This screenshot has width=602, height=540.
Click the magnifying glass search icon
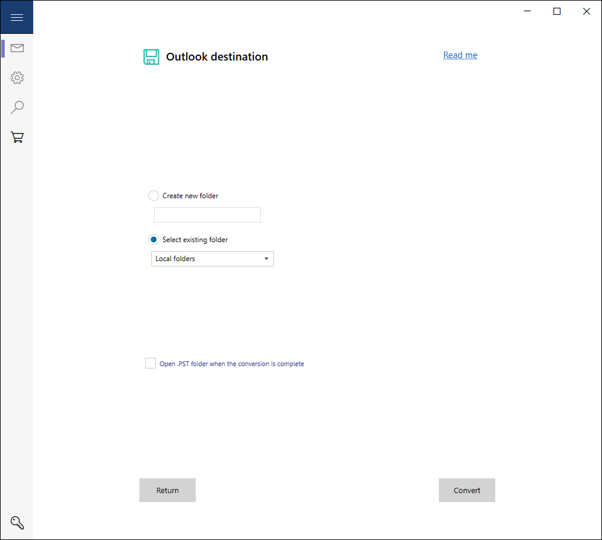point(17,107)
